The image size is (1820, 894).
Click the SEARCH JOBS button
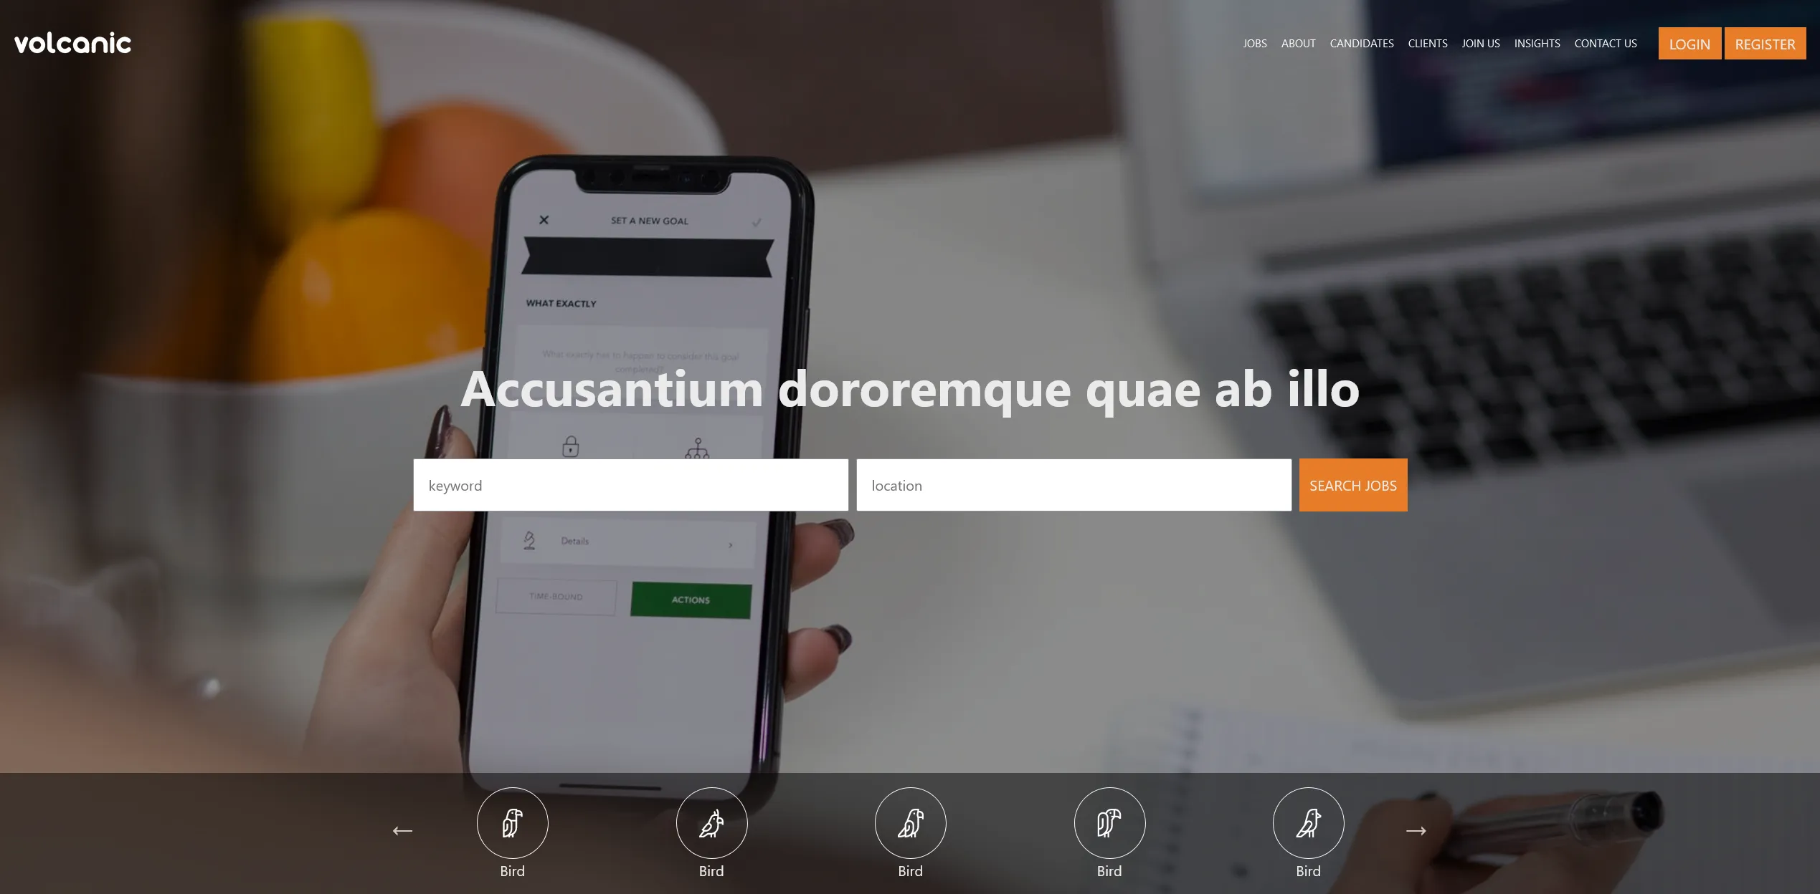pos(1353,484)
